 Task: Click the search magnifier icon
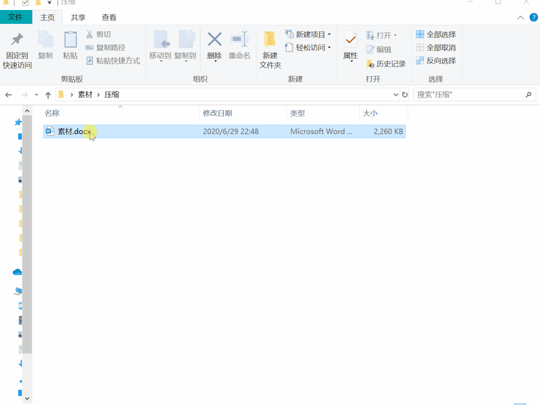(528, 95)
